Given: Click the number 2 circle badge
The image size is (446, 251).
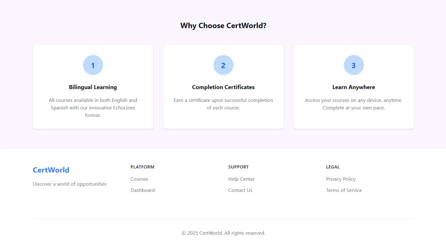Looking at the screenshot, I should (x=223, y=65).
